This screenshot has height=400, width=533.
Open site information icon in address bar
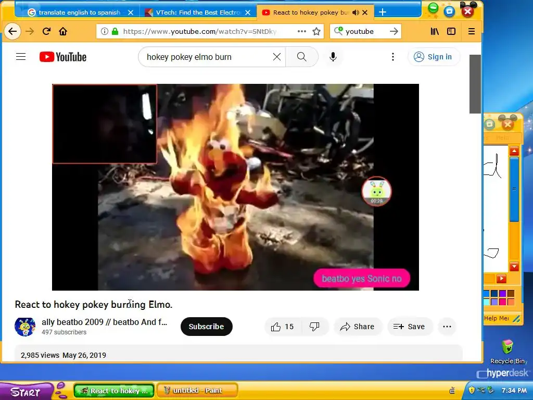pos(105,31)
